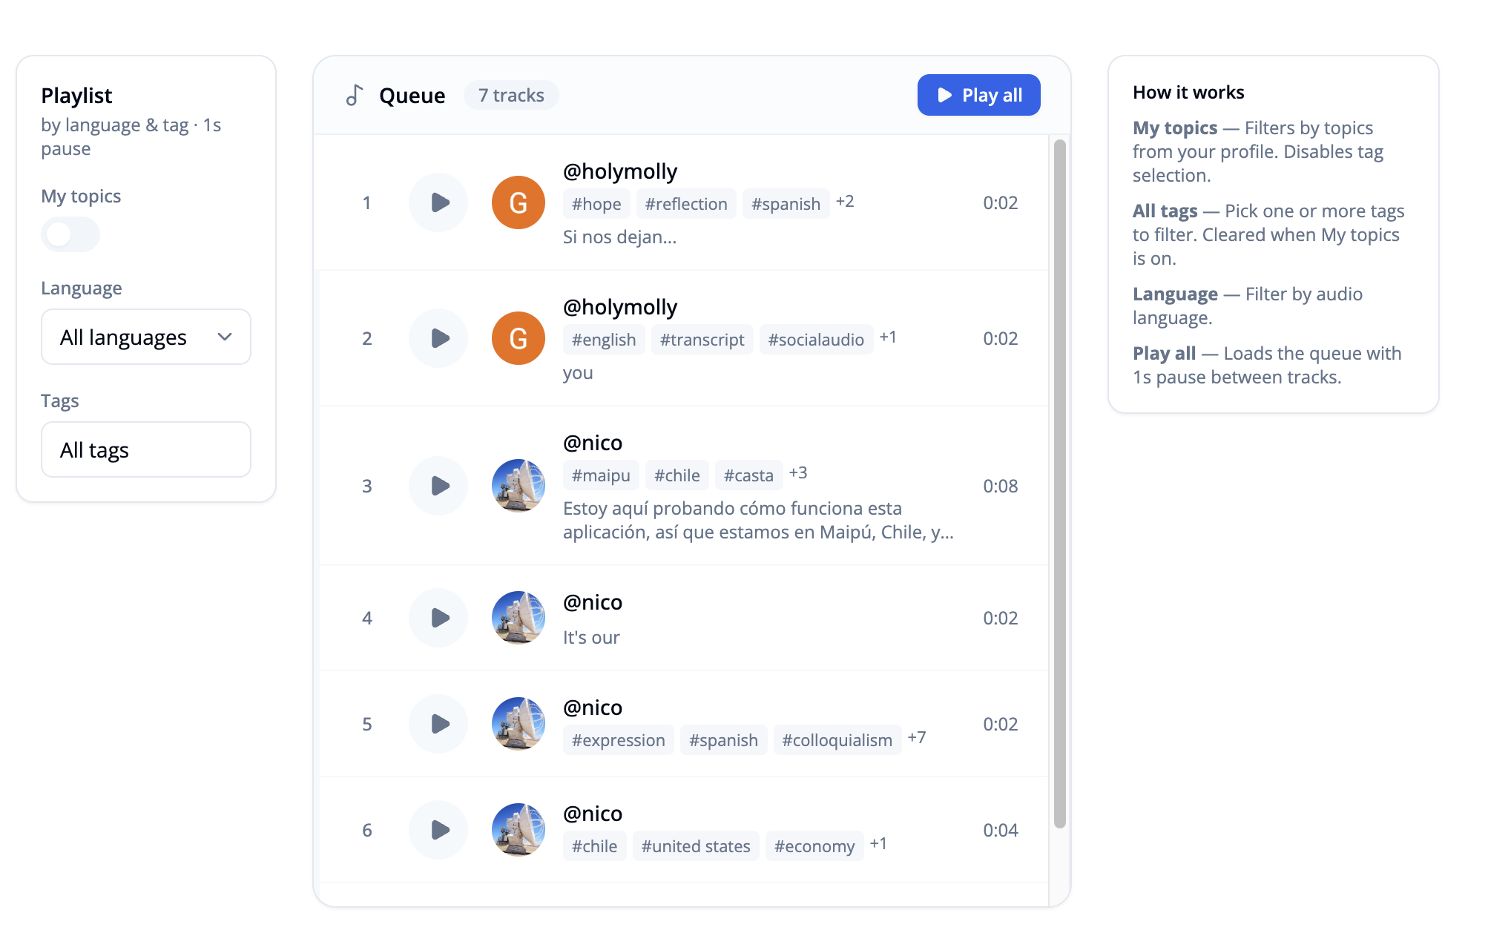The width and height of the screenshot is (1488, 933).
Task: Click the 7 tracks counter badge
Action: pyautogui.click(x=510, y=94)
